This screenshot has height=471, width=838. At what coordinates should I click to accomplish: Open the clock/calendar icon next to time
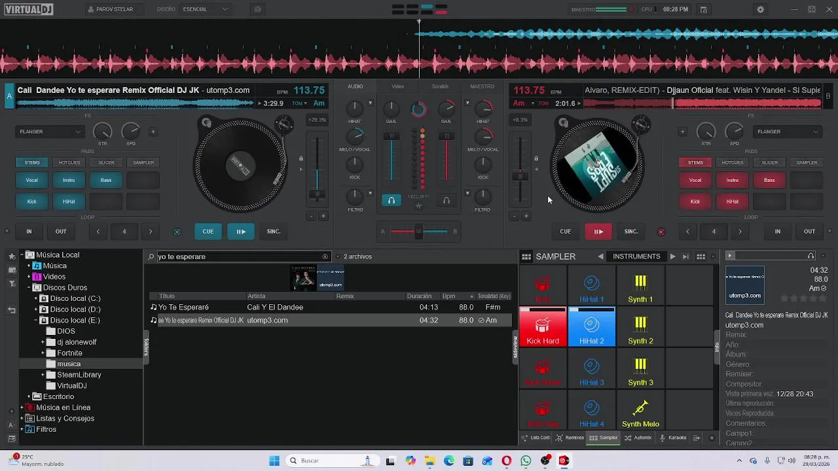(704, 10)
